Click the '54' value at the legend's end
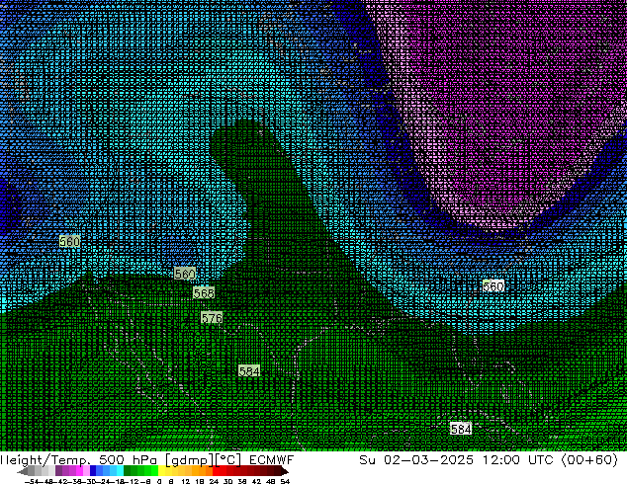Viewport: 627px width, 484px height. [285, 481]
